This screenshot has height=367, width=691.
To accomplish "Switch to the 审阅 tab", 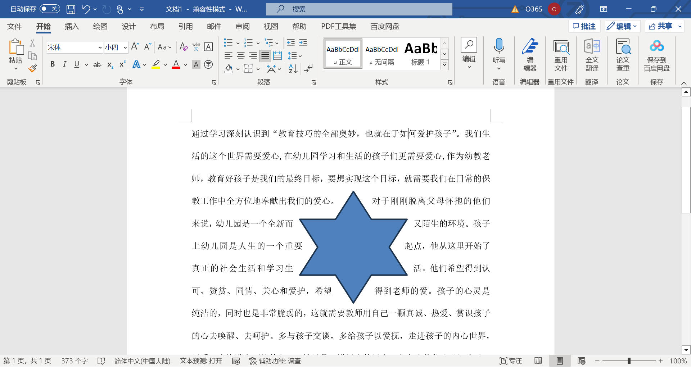I will pyautogui.click(x=242, y=26).
